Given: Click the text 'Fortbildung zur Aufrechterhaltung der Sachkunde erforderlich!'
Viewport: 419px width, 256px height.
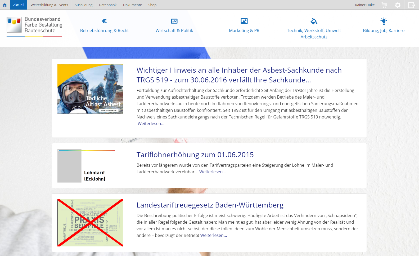Looking at the screenshot, I should [198, 90].
